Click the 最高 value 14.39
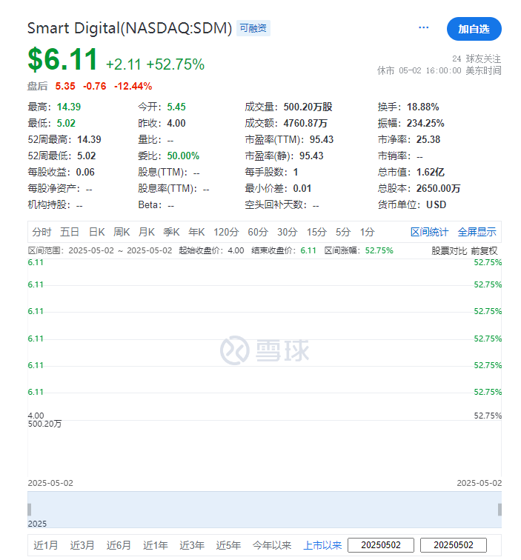521x560 pixels. [69, 107]
